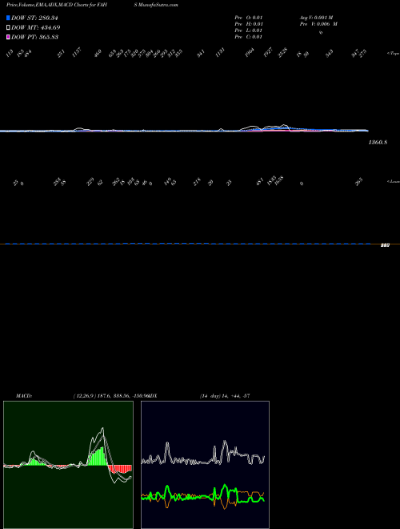Click the white DOW MT legend swatch
This screenshot has height=529, width=400.
coord(8,27)
